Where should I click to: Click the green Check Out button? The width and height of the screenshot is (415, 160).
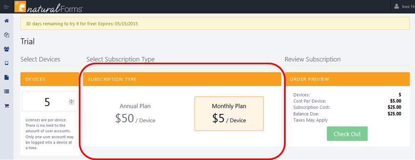point(347,134)
